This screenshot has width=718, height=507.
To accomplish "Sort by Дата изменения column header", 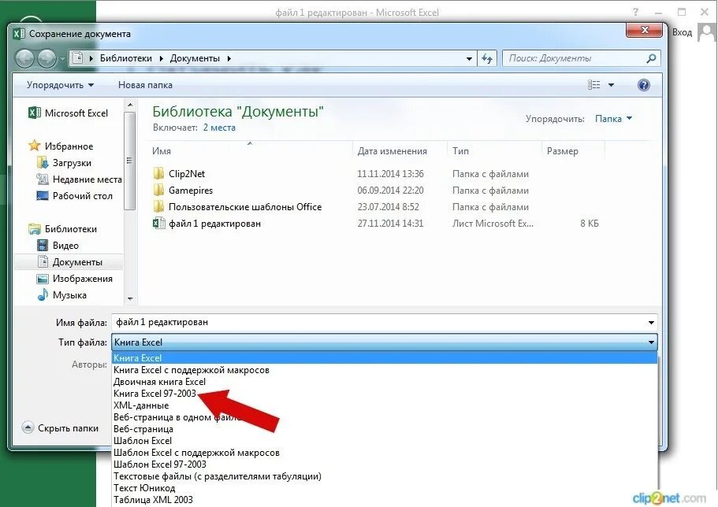I will click(x=400, y=151).
